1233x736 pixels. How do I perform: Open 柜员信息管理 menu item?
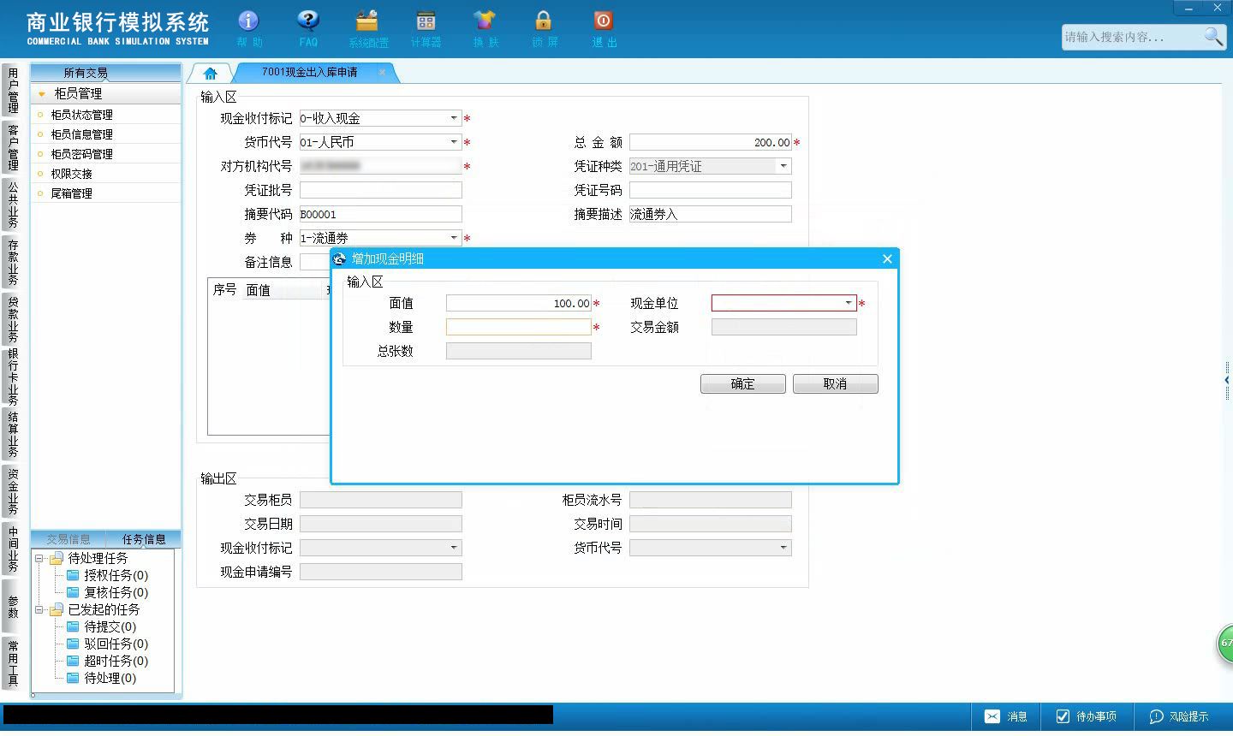[x=81, y=134]
